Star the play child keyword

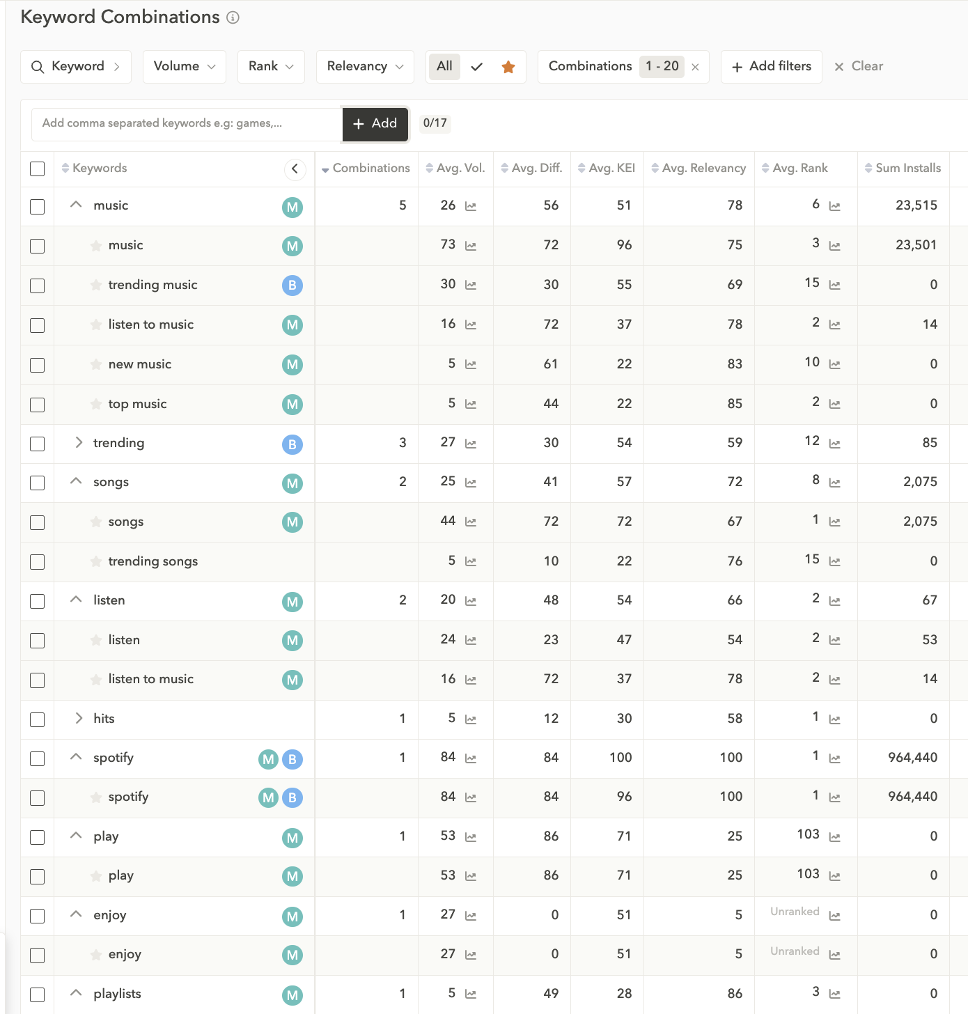(96, 876)
